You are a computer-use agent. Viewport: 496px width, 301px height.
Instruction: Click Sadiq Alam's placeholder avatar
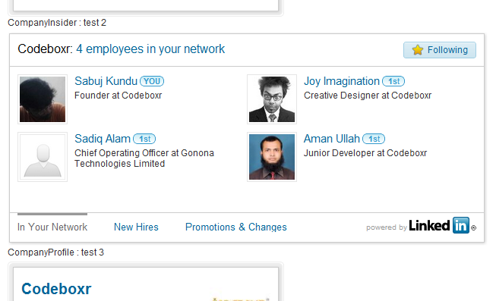click(x=43, y=157)
